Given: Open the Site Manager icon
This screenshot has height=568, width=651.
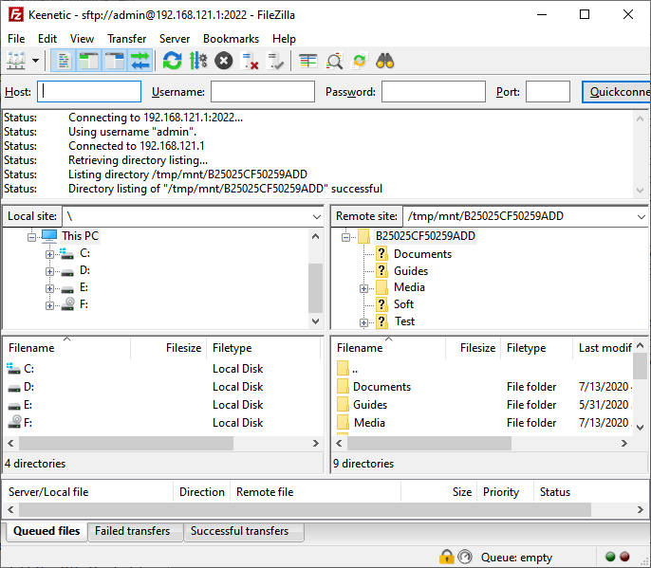Looking at the screenshot, I should coord(16,61).
